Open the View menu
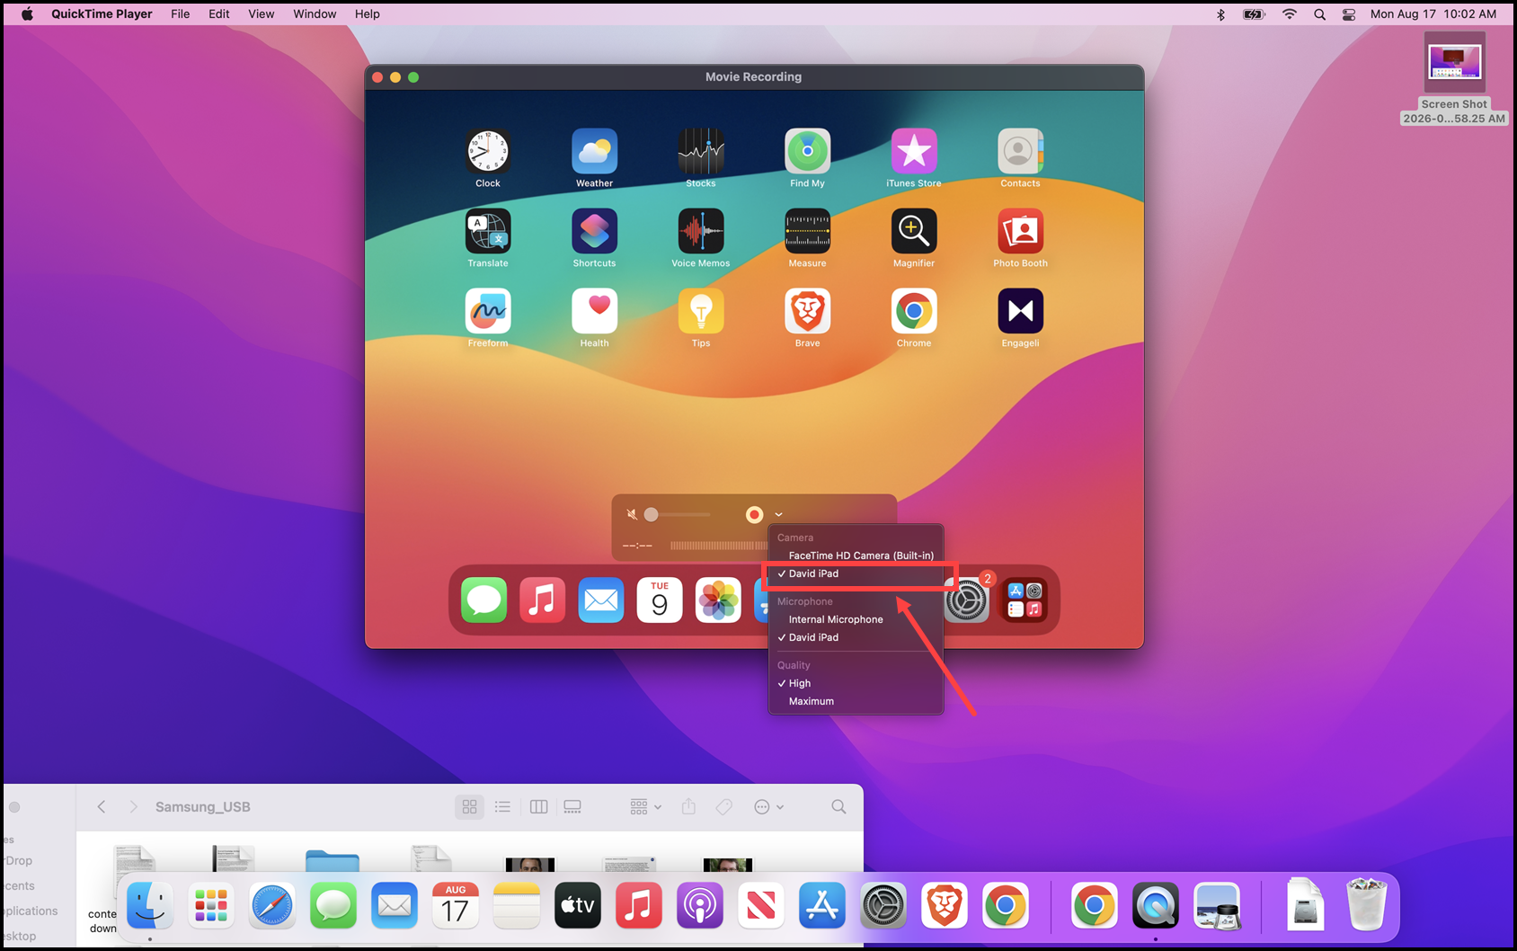 (x=262, y=13)
